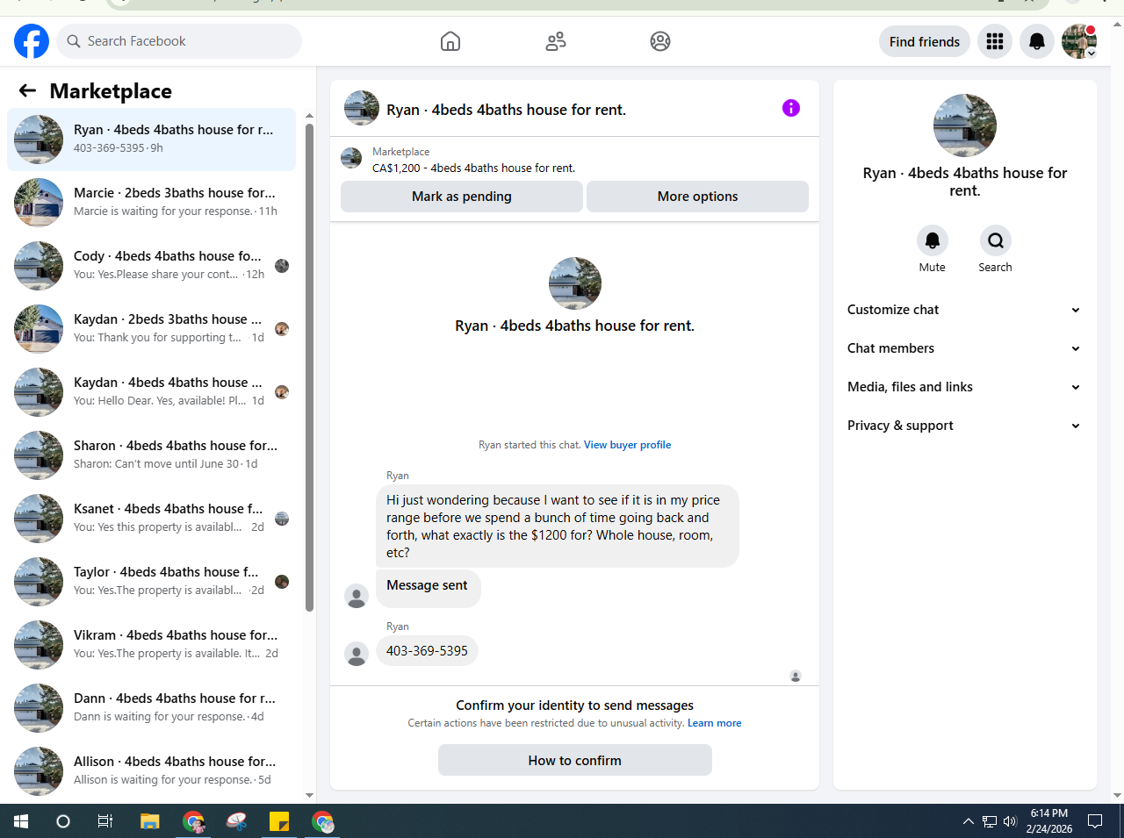The image size is (1124, 838).
Task: Open Vikram 4beds 4baths conversation
Action: coord(151,645)
